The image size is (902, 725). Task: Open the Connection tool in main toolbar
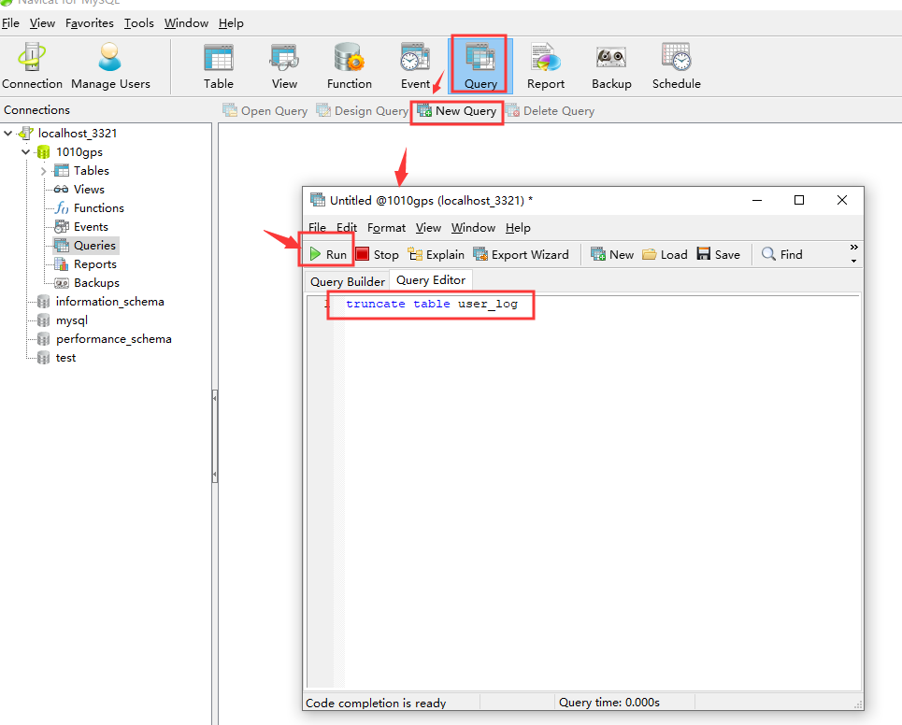(x=32, y=66)
